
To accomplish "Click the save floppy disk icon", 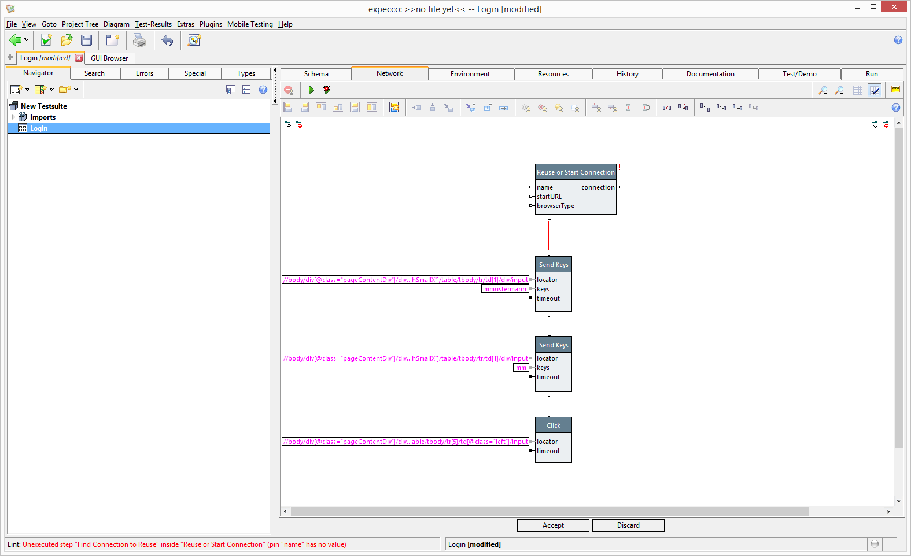I will [x=87, y=40].
